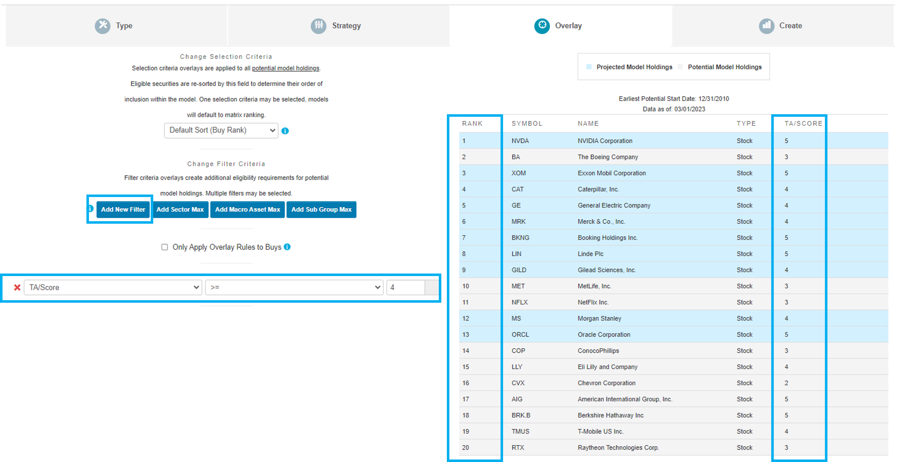Select the NVDA symbol cell

(520, 141)
